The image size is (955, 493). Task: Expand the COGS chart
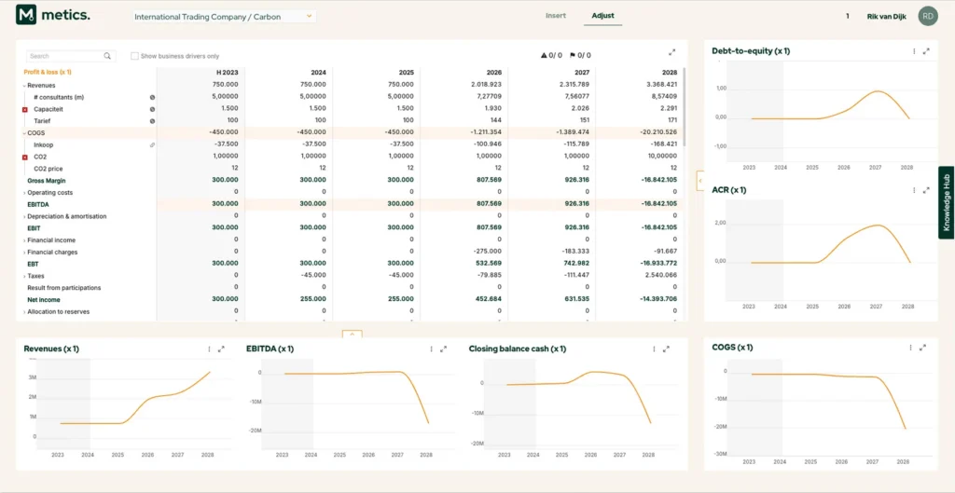coord(923,348)
